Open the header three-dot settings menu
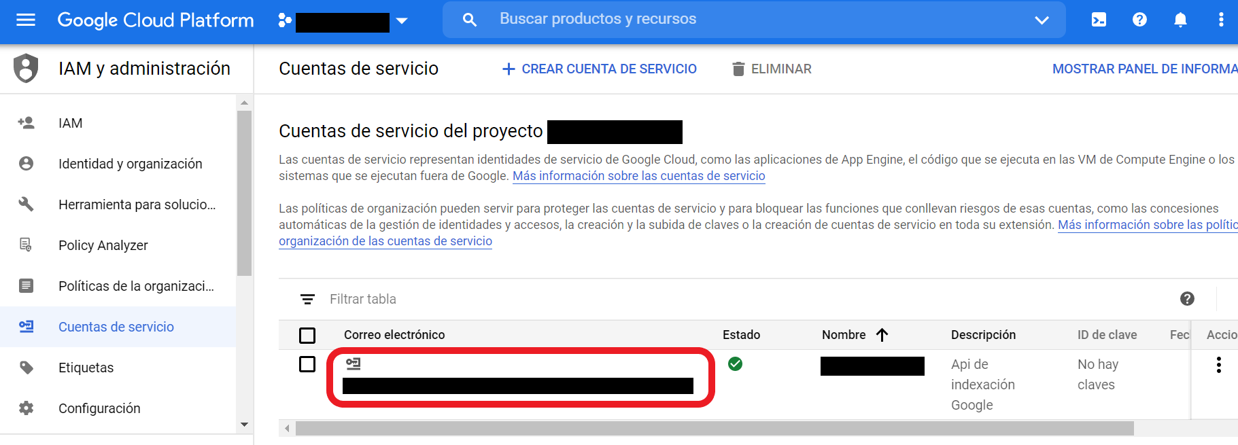 tap(1221, 20)
